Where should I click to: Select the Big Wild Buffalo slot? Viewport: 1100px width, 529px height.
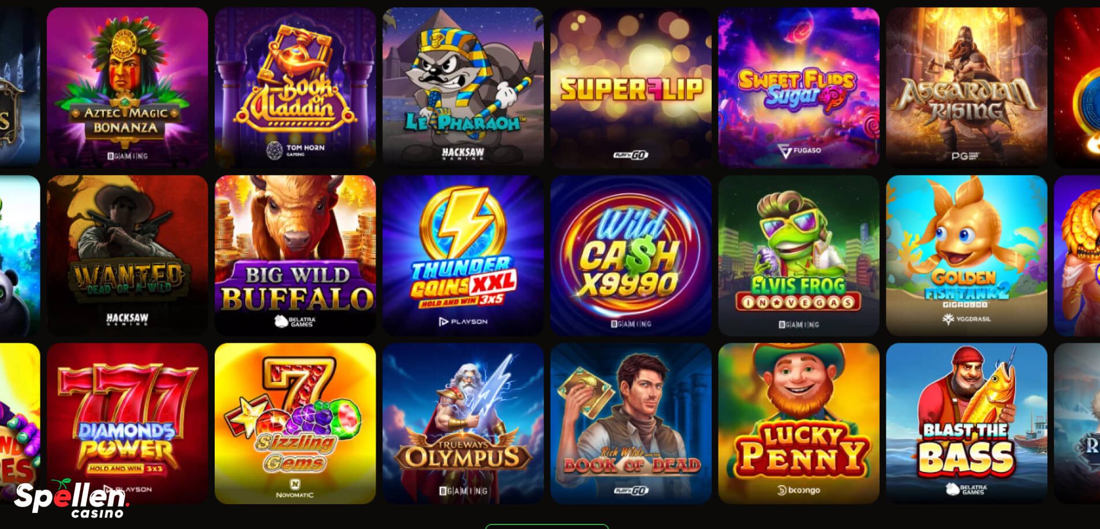click(x=295, y=256)
